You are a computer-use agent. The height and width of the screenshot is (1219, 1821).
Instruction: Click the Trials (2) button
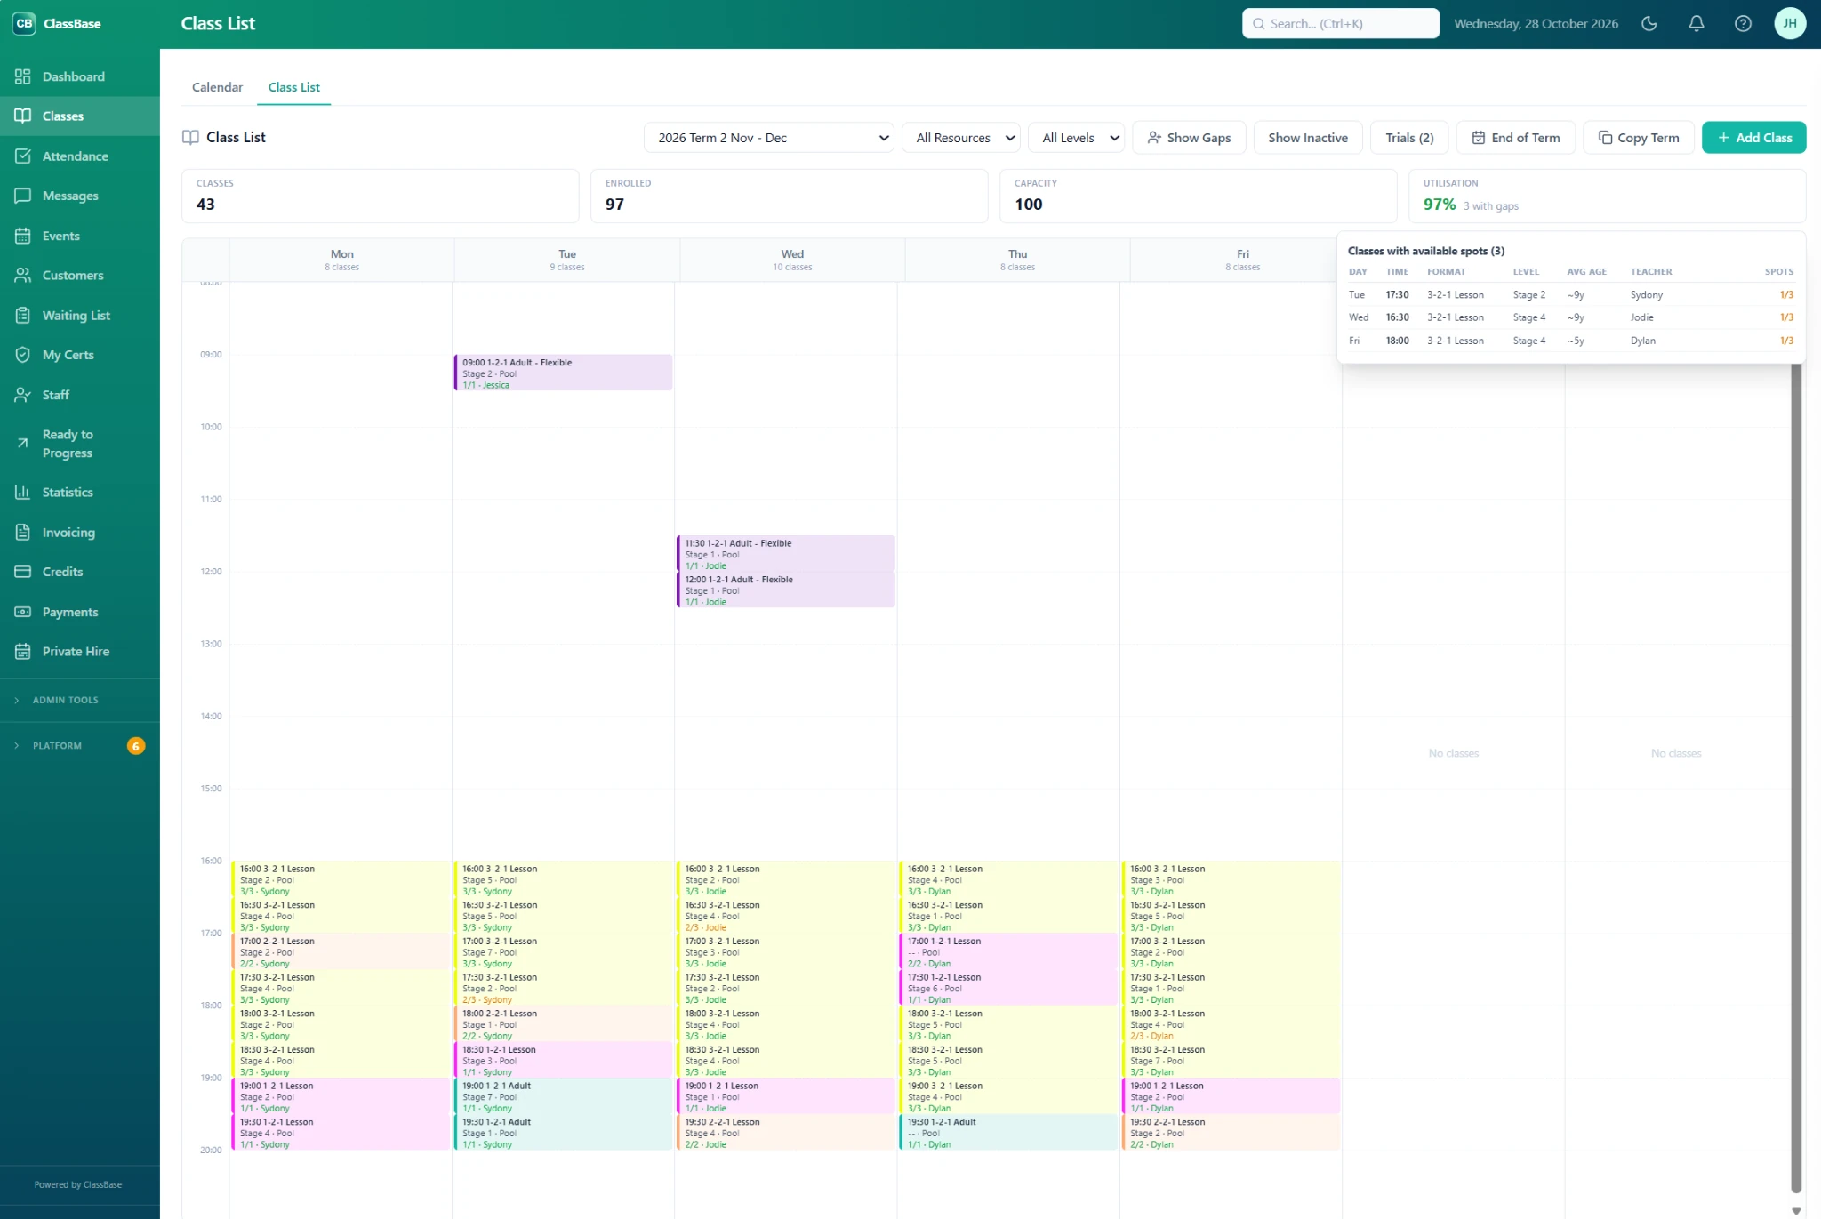(1409, 138)
